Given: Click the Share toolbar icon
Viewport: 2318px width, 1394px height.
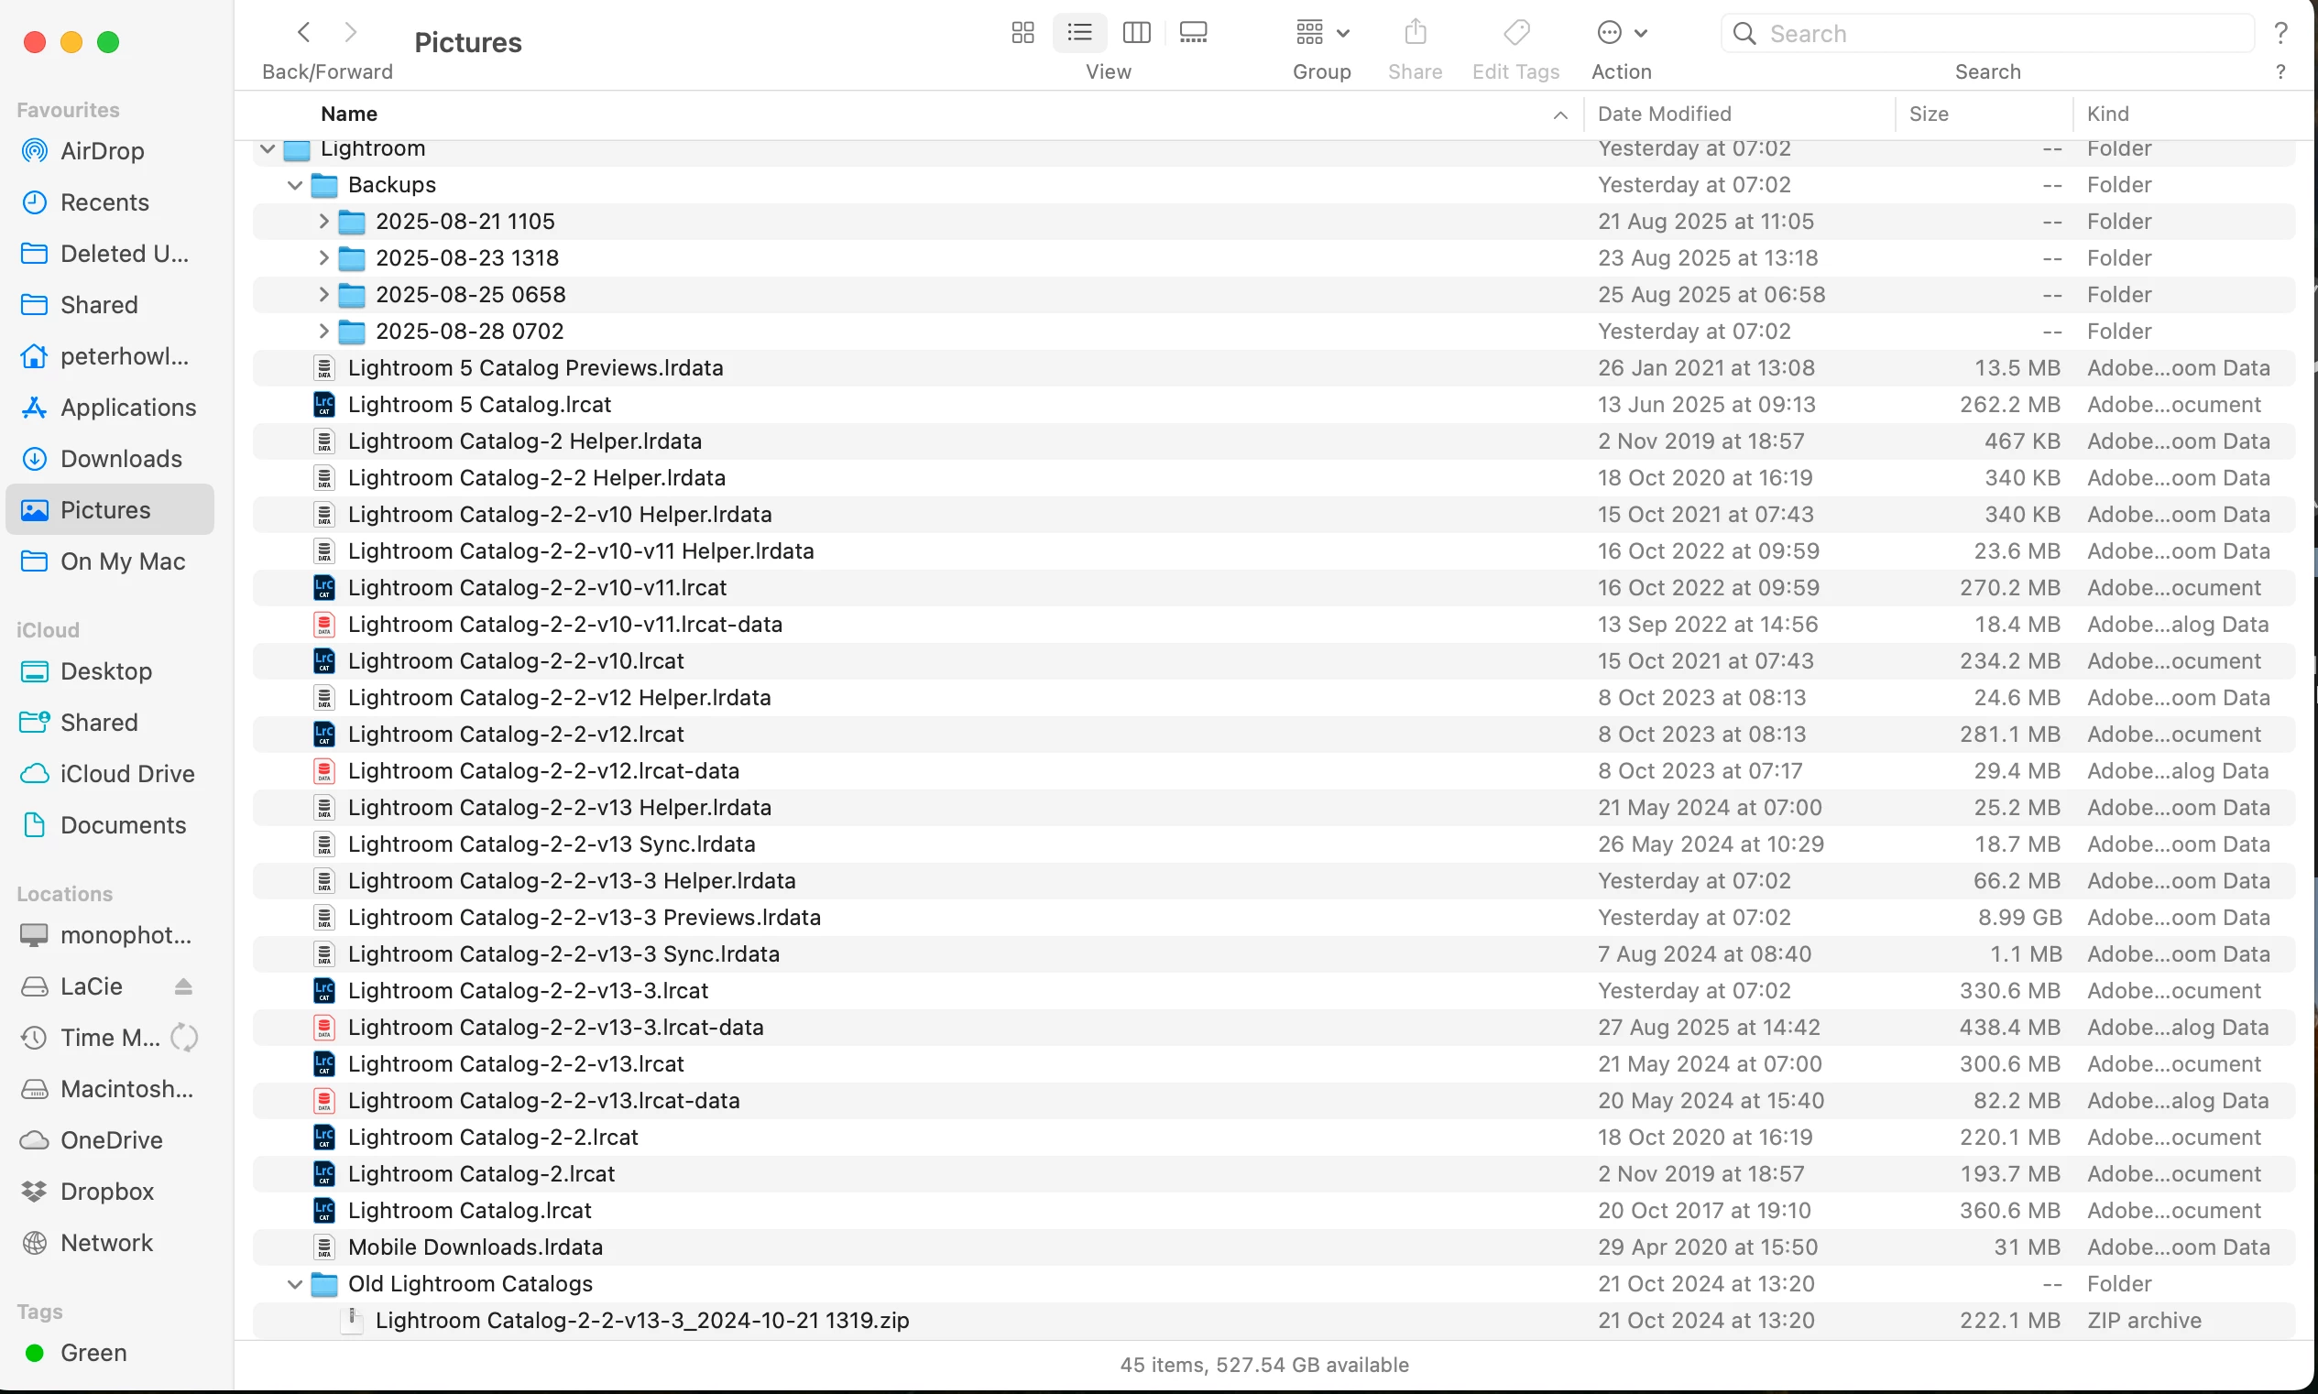Looking at the screenshot, I should click(1415, 33).
